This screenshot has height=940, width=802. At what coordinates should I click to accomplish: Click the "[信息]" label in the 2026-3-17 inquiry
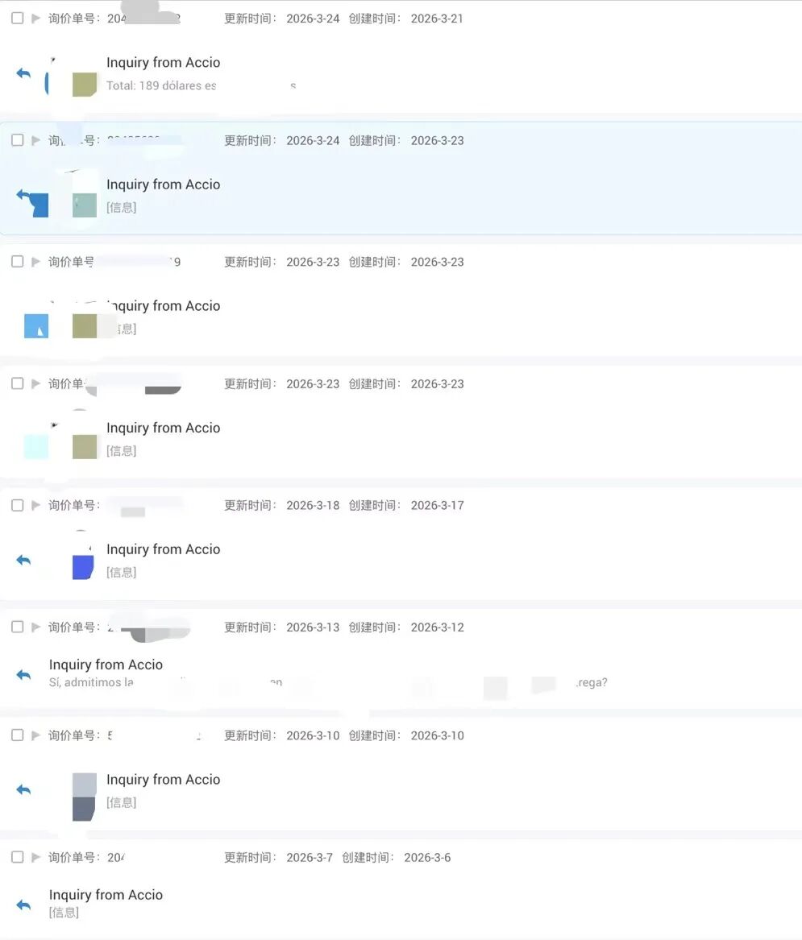pos(121,573)
